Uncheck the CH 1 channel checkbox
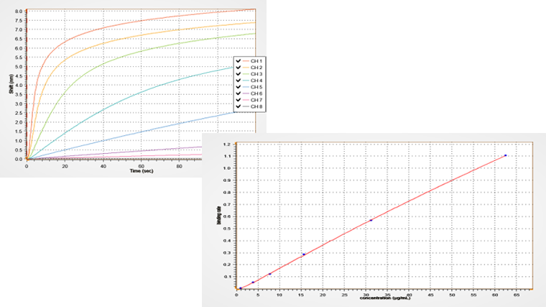The height and width of the screenshot is (307, 546). point(238,60)
